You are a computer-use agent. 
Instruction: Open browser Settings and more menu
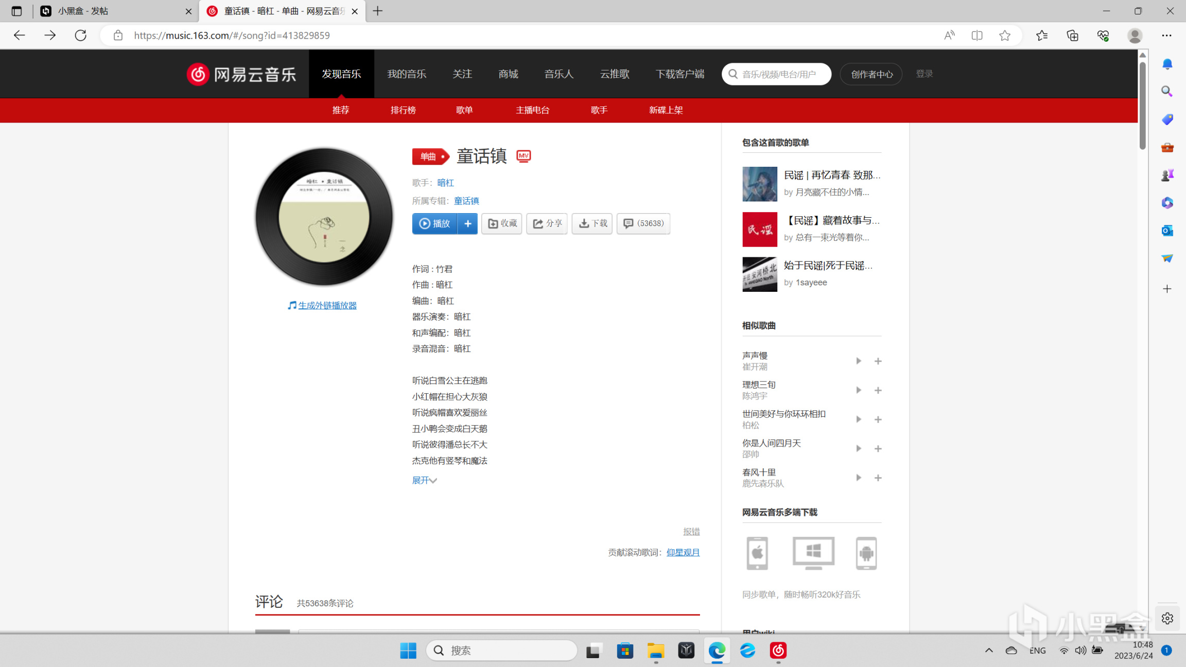click(1166, 36)
